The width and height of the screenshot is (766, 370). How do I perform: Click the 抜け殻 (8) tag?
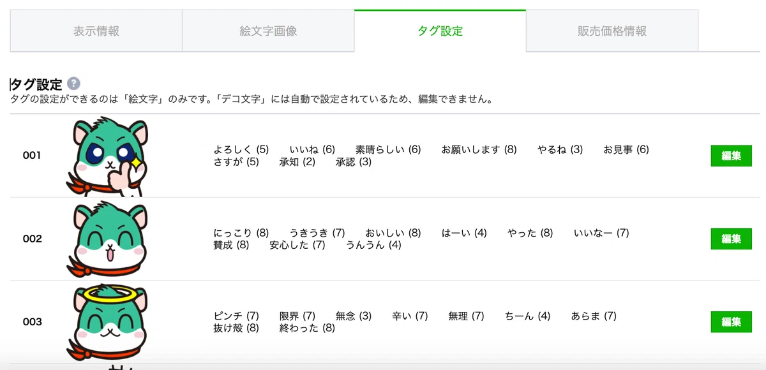[x=236, y=328]
